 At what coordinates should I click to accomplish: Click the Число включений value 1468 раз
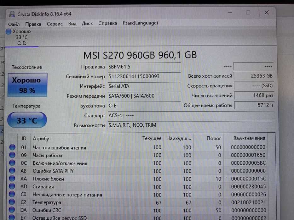point(254,96)
